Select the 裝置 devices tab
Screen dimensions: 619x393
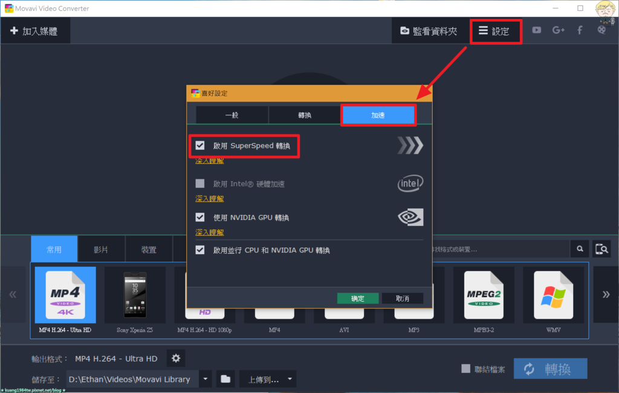tap(149, 249)
